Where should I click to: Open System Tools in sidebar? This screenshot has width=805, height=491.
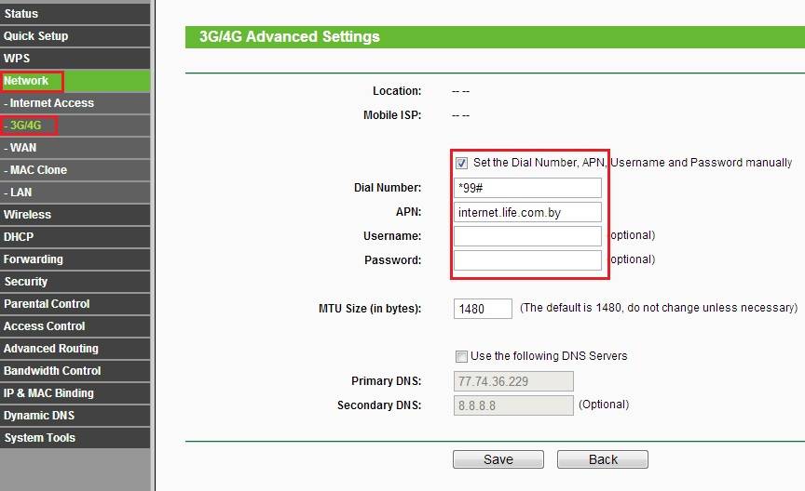tap(75, 438)
